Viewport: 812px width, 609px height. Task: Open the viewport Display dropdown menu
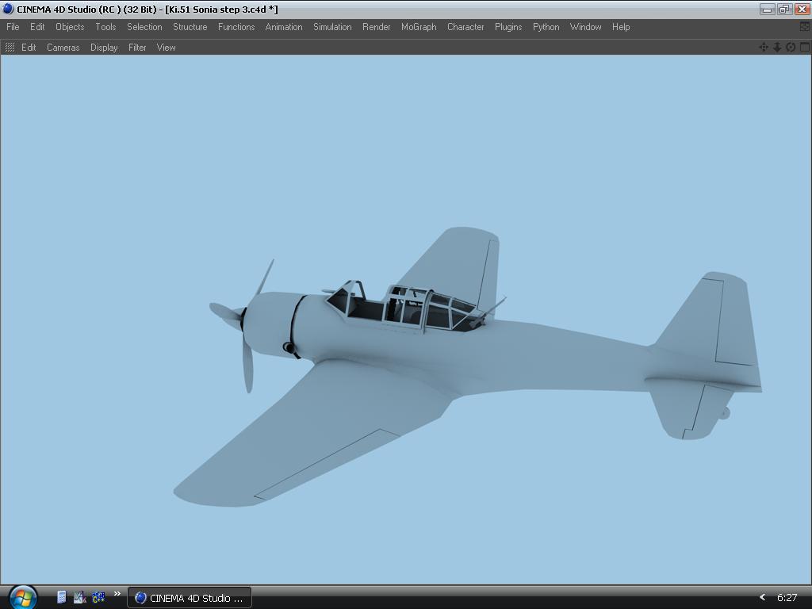(104, 48)
